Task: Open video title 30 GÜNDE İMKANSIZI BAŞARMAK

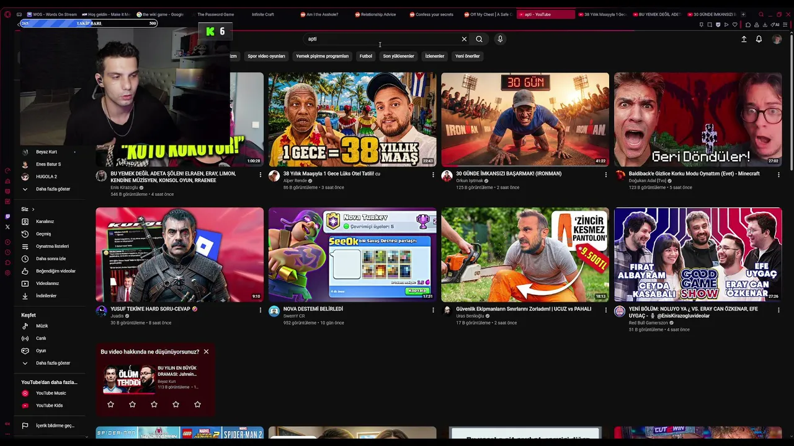Action: (x=509, y=174)
